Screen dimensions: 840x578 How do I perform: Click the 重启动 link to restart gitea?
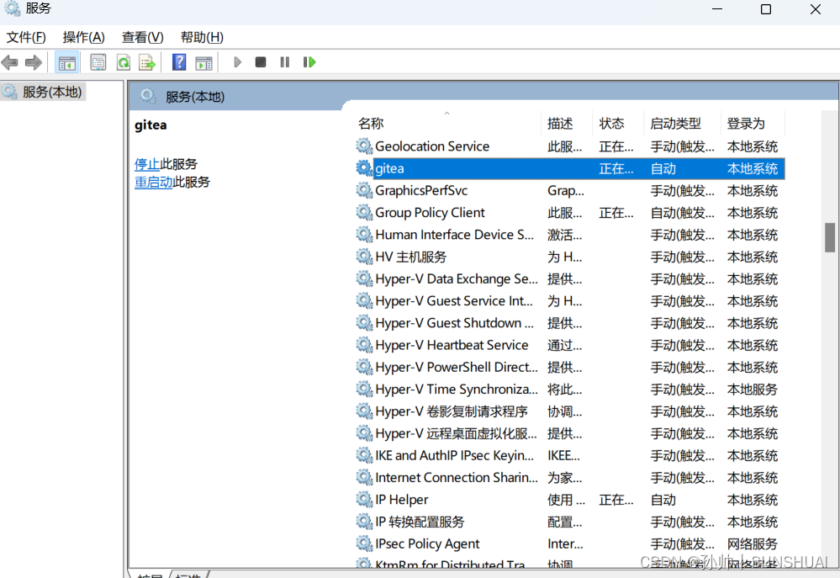point(153,182)
